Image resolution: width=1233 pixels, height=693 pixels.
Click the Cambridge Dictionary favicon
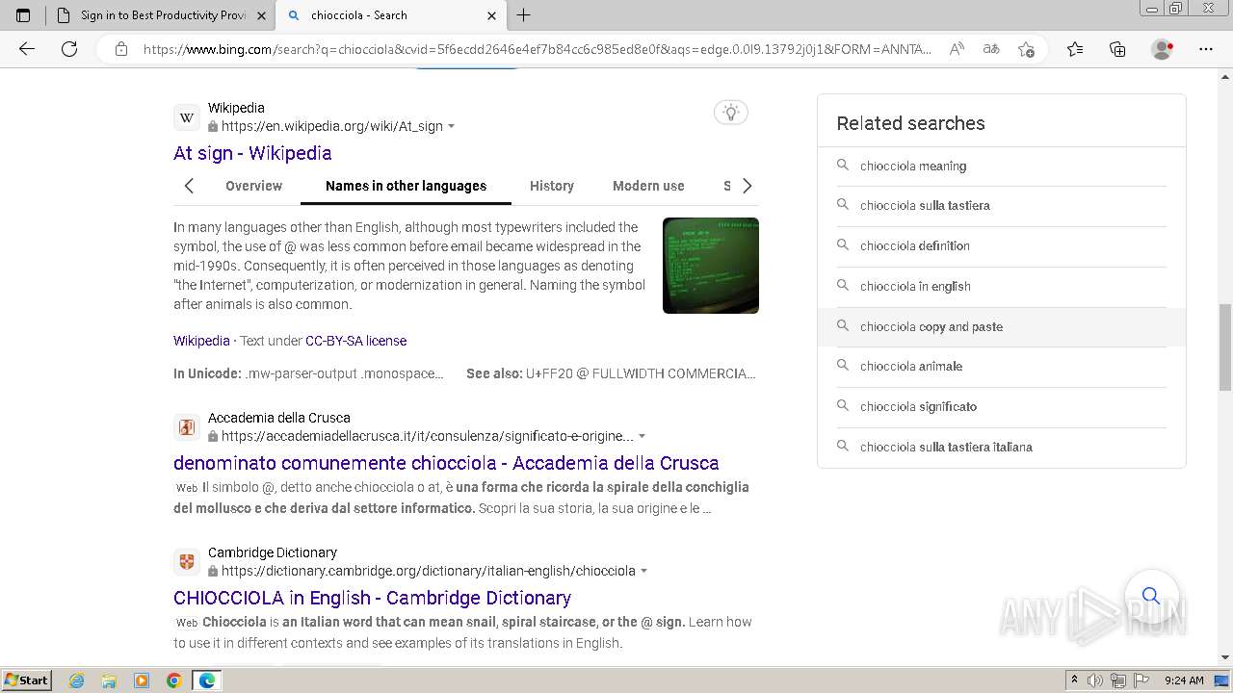click(187, 562)
